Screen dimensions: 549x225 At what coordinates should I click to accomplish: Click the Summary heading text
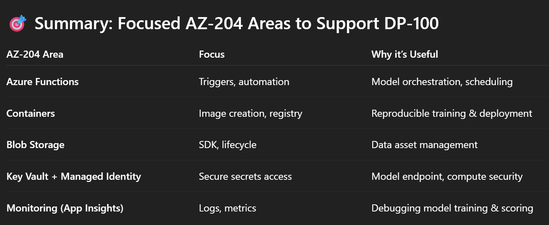pos(236,23)
